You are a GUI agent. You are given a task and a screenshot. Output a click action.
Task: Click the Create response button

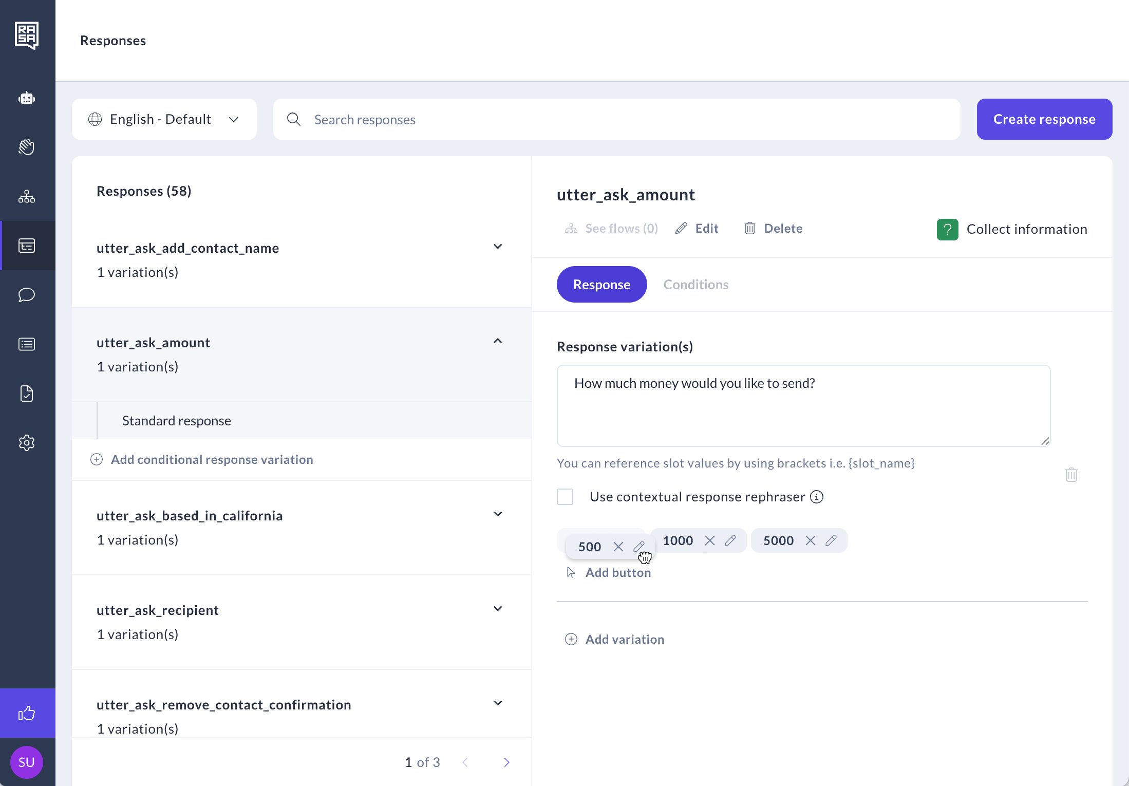pyautogui.click(x=1044, y=119)
